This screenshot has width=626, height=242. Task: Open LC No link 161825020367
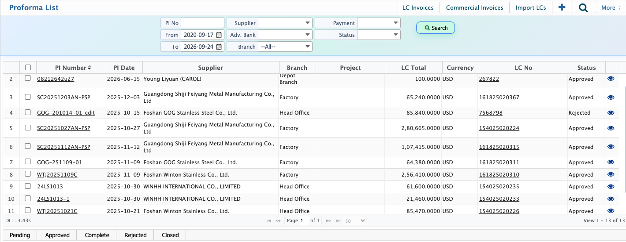[499, 98]
